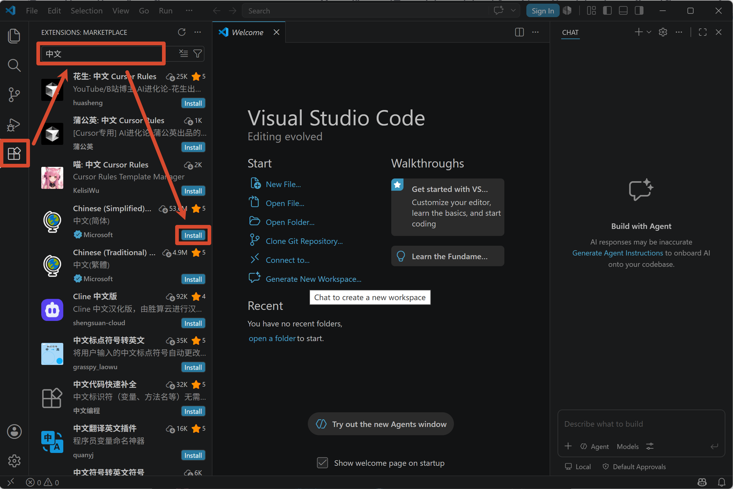The image size is (733, 489).
Task: Expand the overflow menu in menu bar
Action: click(189, 11)
